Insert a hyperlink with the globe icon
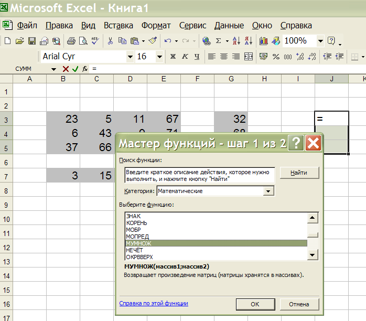The image size is (366, 321). pos(207,41)
